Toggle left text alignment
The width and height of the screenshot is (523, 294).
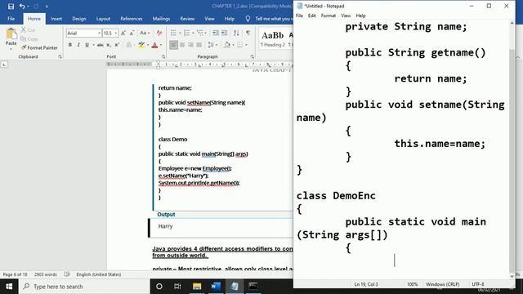pyautogui.click(x=173, y=45)
